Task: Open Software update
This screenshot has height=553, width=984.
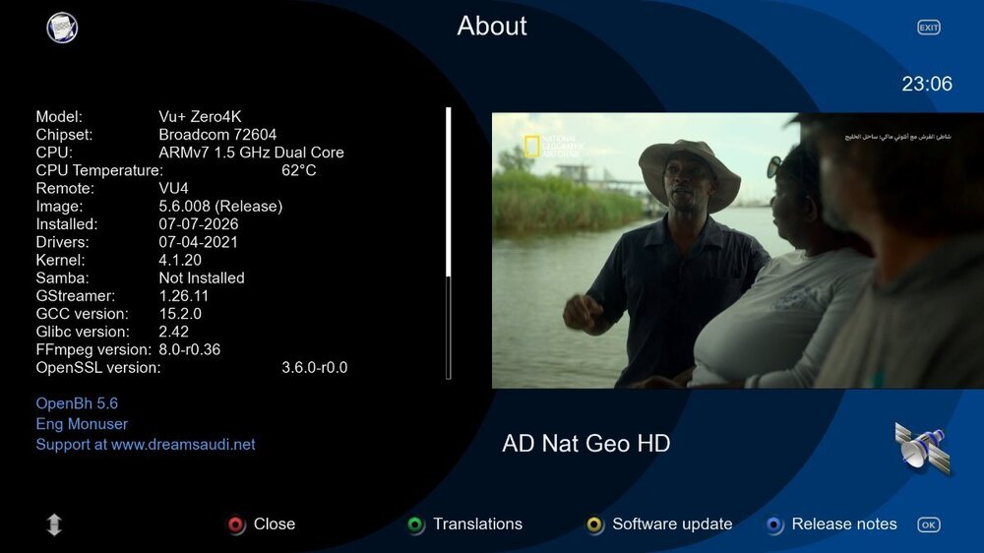Action: click(x=672, y=524)
